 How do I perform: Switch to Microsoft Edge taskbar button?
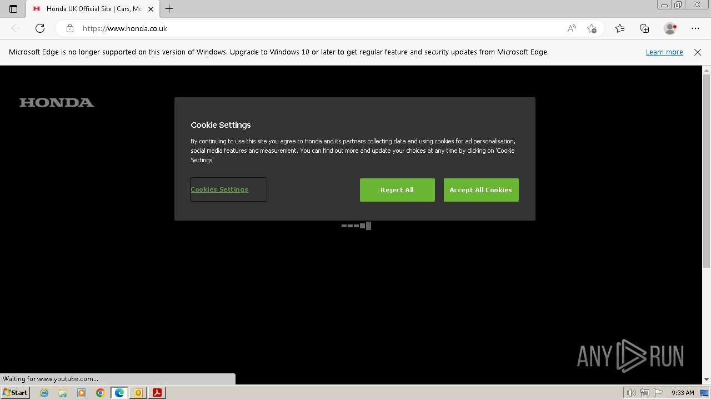(x=119, y=393)
